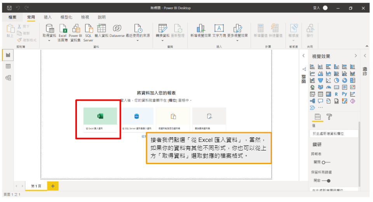Select the Power Apps visual

352,101
